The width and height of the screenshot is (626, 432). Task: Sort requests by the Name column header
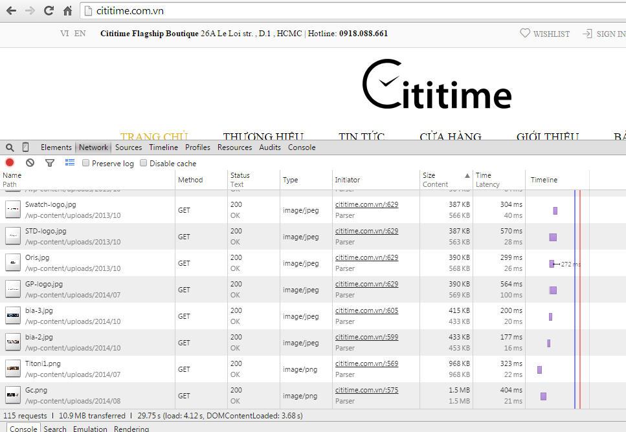(x=87, y=180)
